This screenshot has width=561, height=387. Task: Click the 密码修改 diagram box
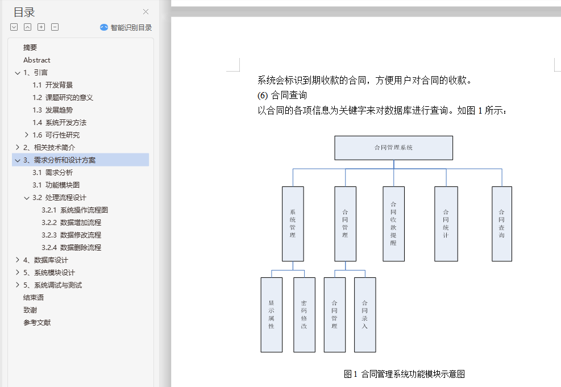point(305,315)
